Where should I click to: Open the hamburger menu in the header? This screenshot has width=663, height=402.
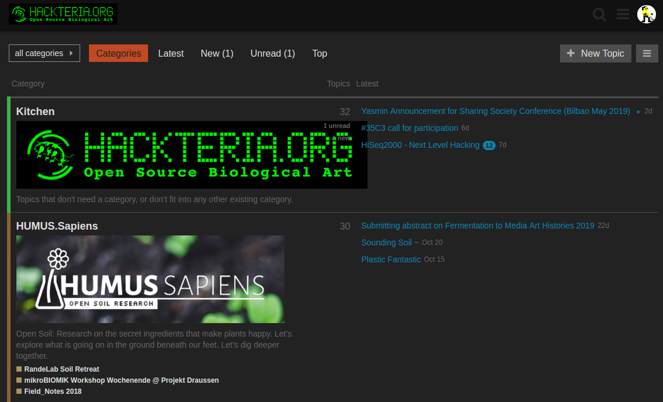point(622,15)
